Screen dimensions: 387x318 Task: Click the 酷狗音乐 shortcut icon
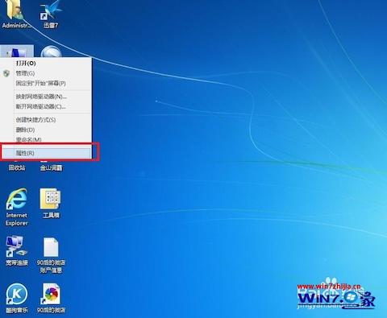coord(17,294)
